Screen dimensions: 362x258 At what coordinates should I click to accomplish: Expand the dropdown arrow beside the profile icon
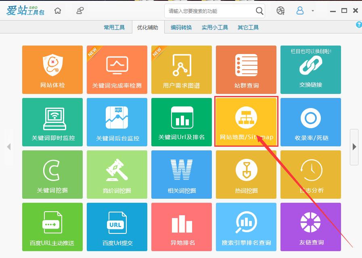(312, 11)
